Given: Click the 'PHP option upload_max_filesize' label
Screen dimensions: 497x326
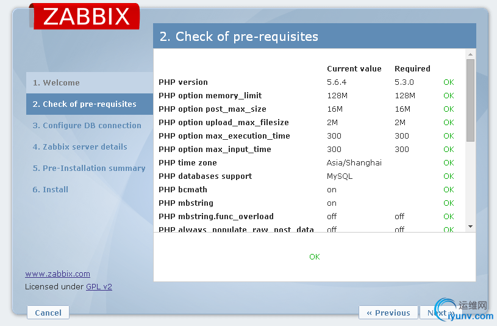Looking at the screenshot, I should (x=224, y=123).
